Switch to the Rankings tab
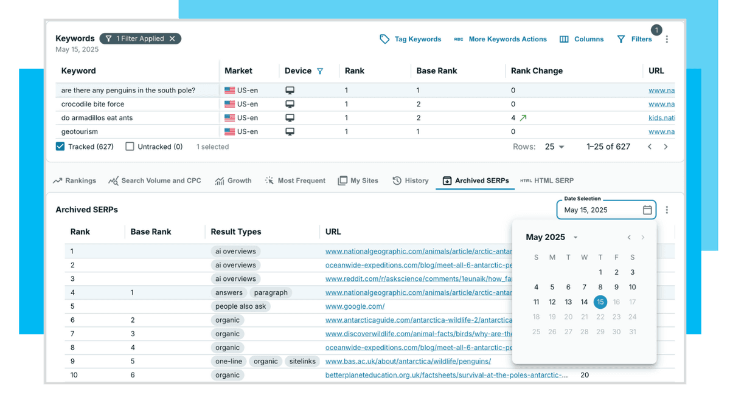The width and height of the screenshot is (730, 403). point(74,181)
